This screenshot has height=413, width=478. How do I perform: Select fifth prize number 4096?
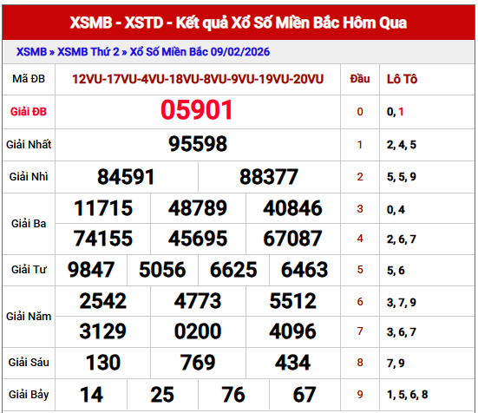pos(293,331)
